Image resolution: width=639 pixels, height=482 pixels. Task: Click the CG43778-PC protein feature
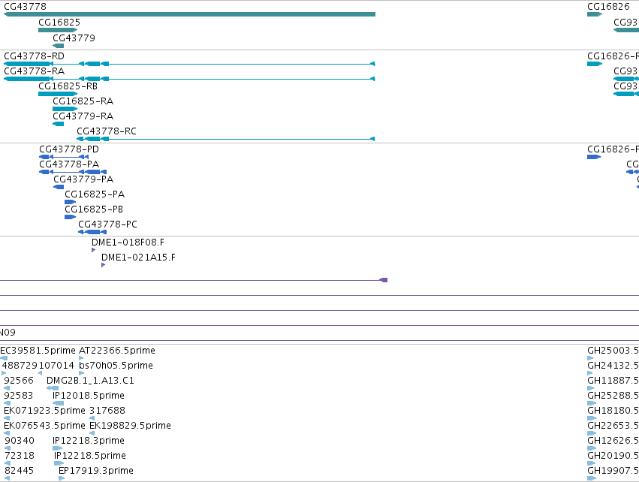[92, 232]
